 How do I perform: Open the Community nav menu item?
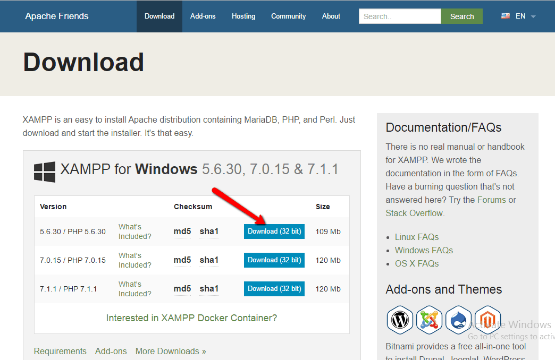[x=289, y=16]
